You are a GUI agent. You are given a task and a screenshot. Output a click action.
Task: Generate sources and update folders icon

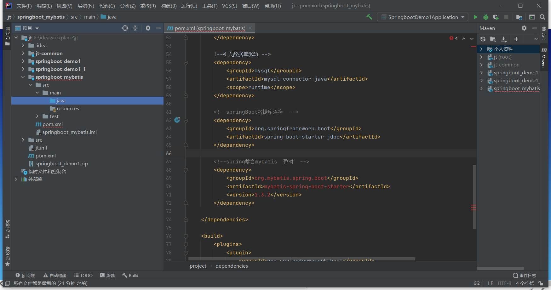[x=493, y=39]
